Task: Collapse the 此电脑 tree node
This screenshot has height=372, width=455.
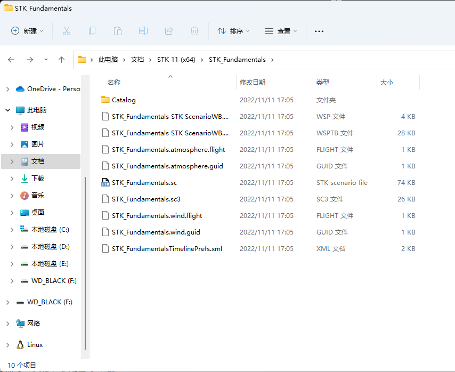Action: point(7,110)
